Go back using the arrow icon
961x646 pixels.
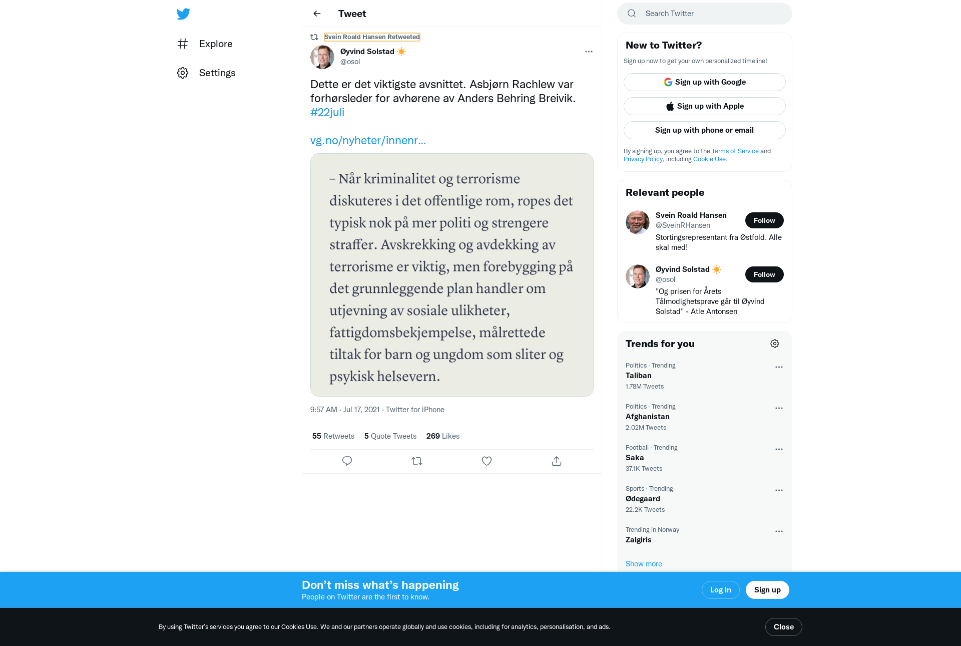coord(317,14)
